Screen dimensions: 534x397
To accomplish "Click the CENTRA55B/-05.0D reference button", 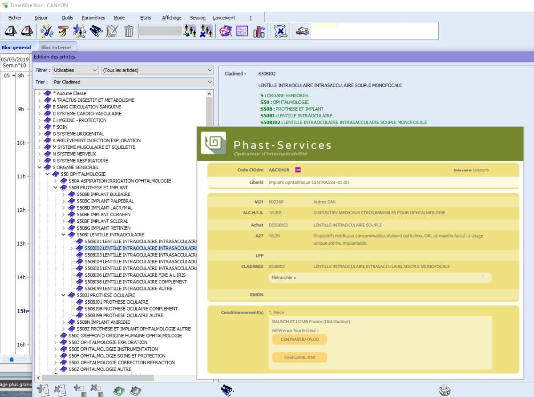I will (299, 339).
